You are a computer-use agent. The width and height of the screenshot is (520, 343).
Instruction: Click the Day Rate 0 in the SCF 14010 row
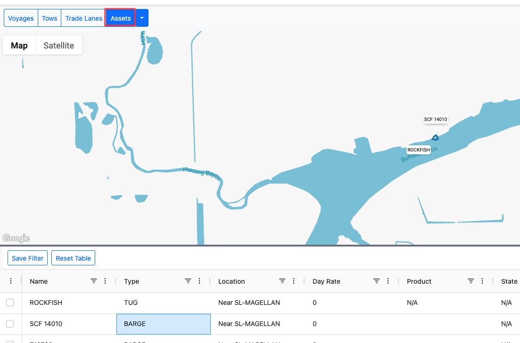tap(314, 324)
